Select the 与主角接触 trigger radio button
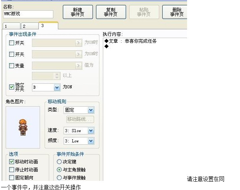The height and width of the screenshot is (190, 240). click(59, 170)
